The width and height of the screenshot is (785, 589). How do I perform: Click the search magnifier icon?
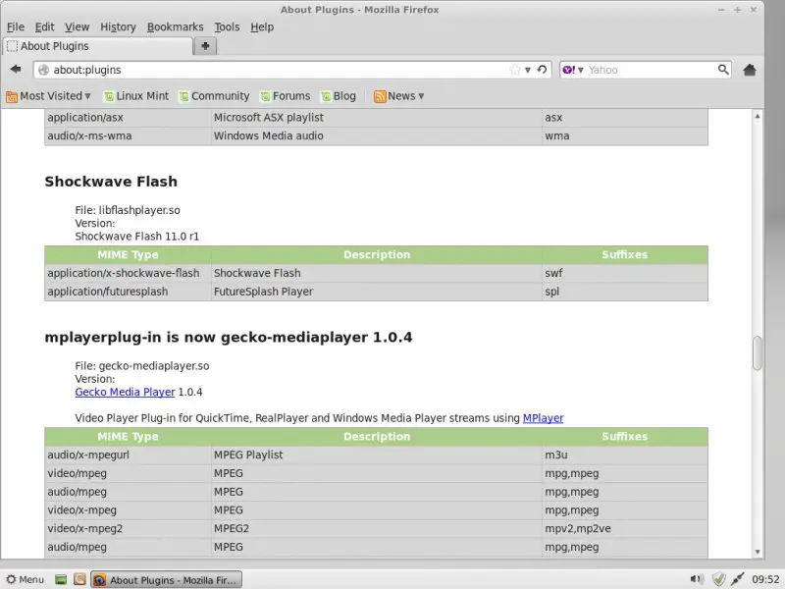pos(723,70)
